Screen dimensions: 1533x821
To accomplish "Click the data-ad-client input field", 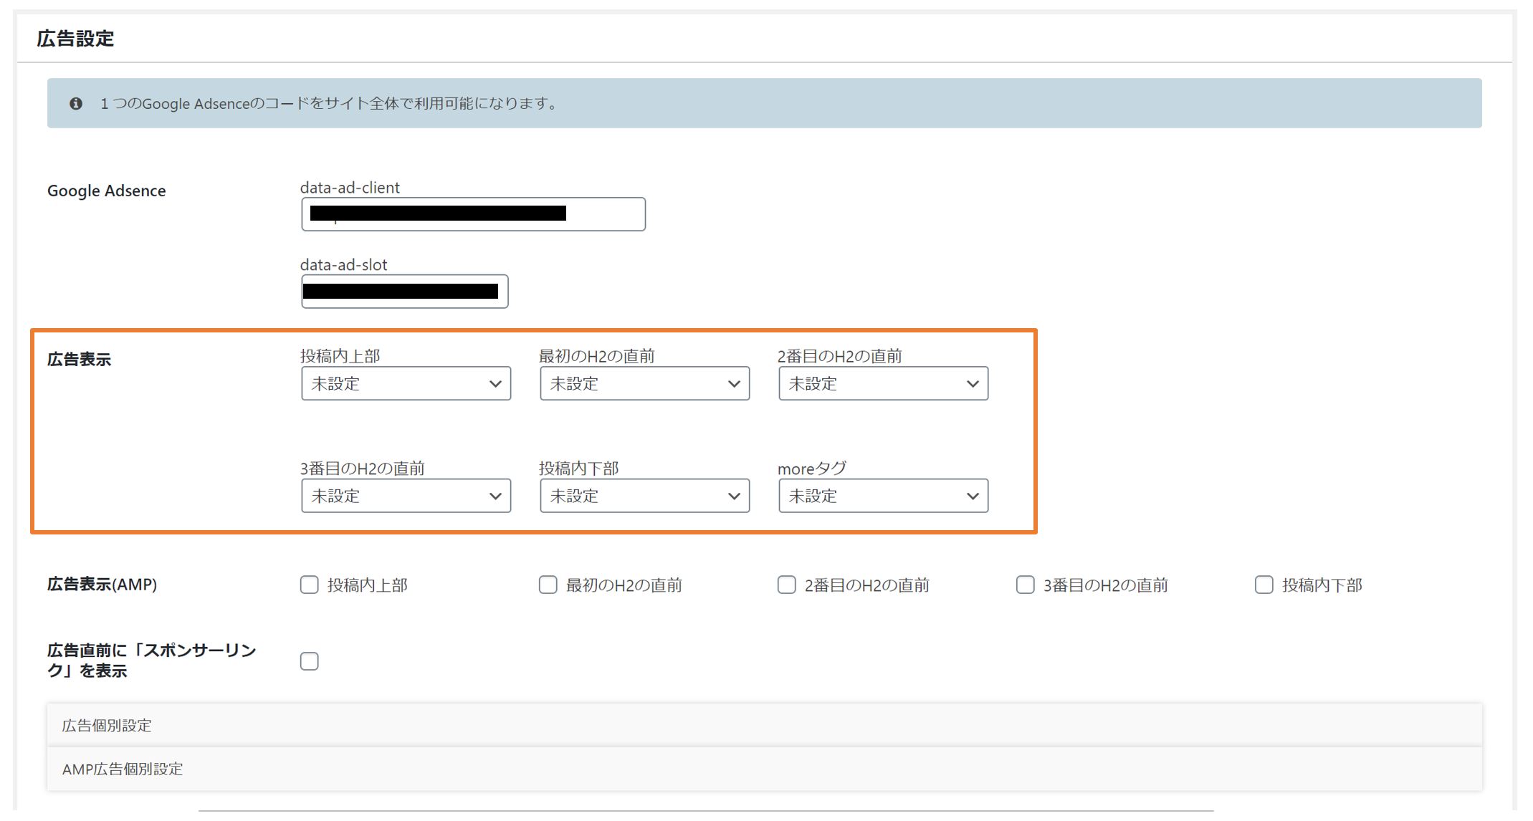I will click(473, 214).
